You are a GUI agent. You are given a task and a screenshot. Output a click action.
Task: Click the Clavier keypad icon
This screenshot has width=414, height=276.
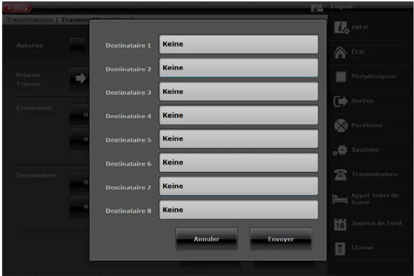pyautogui.click(x=340, y=248)
